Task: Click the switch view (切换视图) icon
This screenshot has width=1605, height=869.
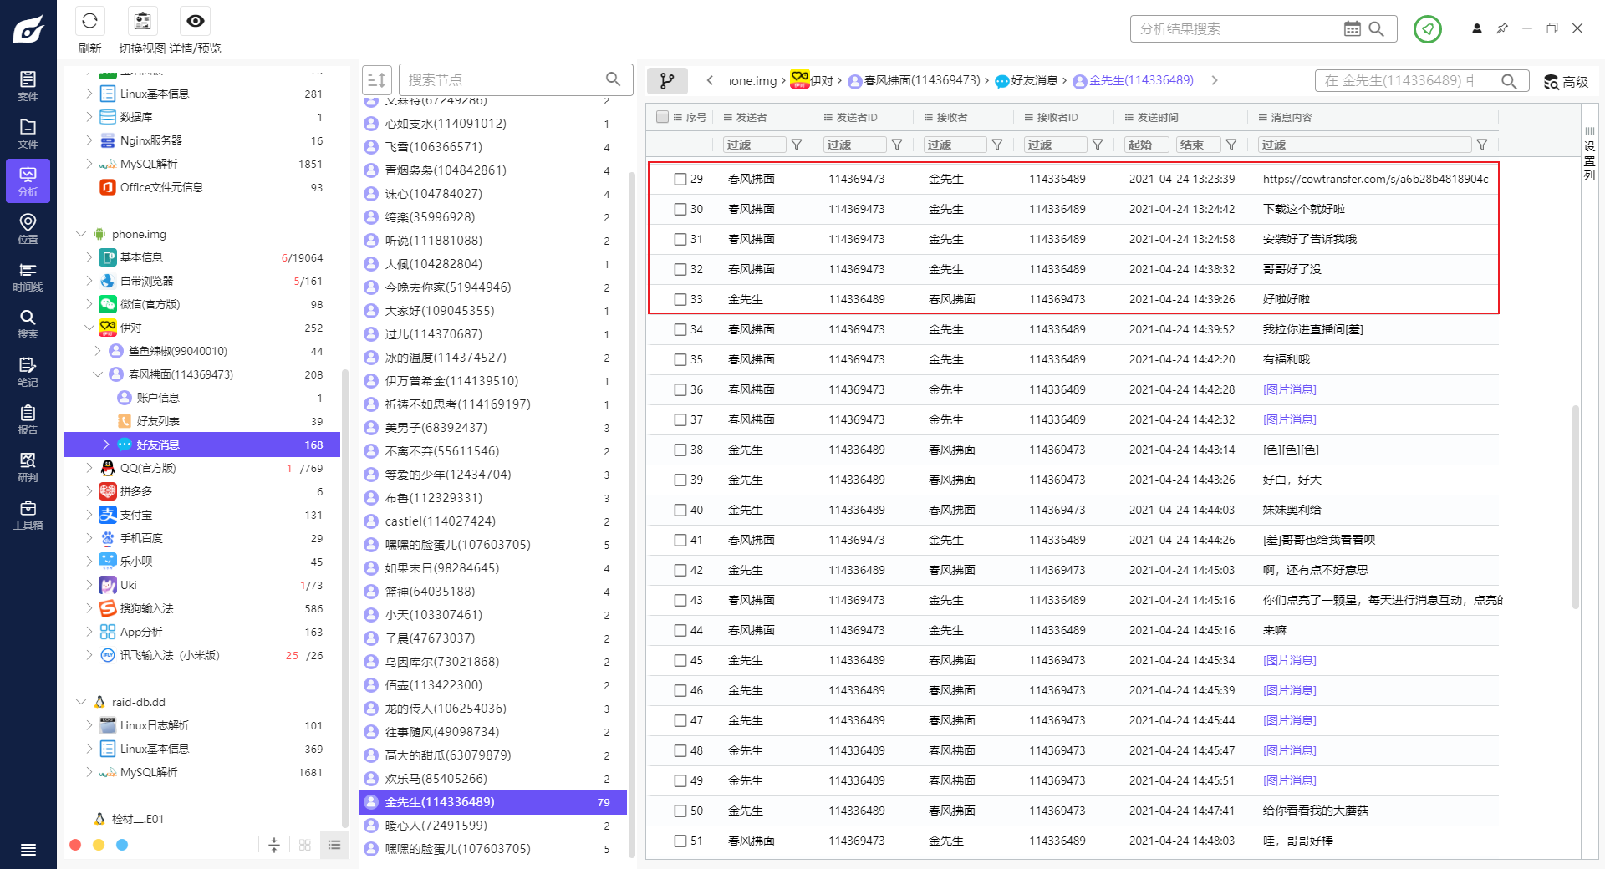Action: coord(143,22)
